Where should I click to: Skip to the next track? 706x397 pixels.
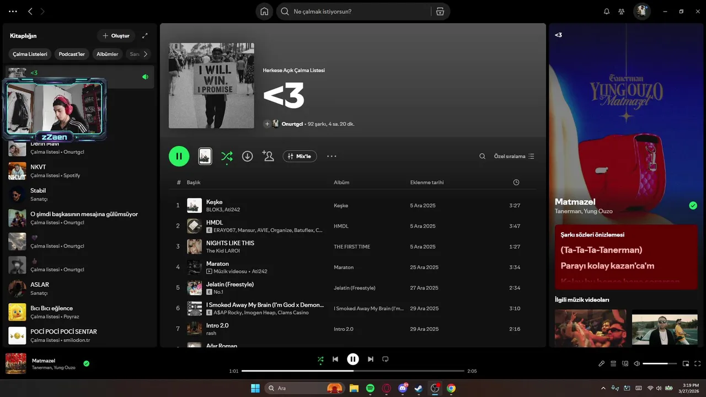tap(371, 359)
